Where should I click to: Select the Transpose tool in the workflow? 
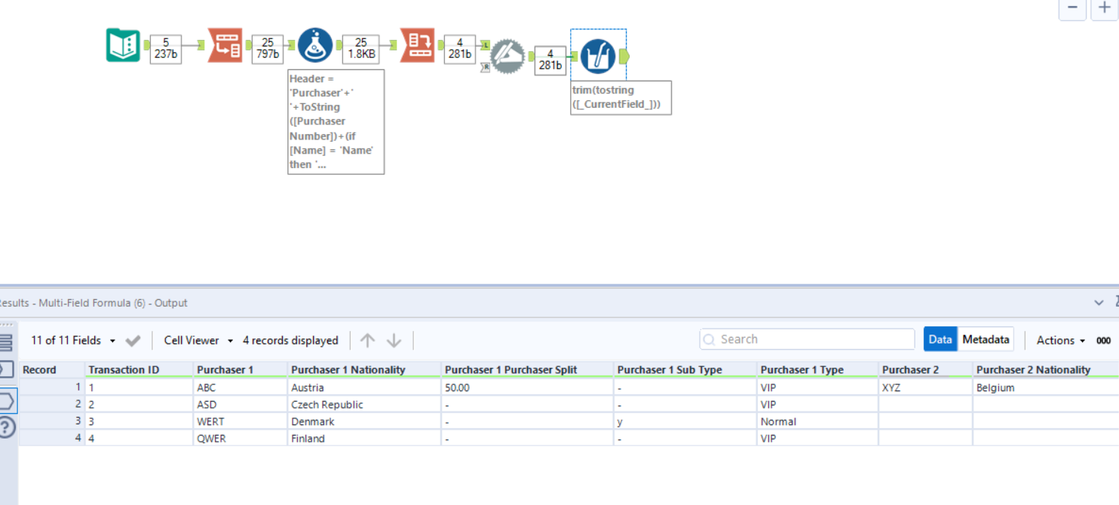point(225,44)
